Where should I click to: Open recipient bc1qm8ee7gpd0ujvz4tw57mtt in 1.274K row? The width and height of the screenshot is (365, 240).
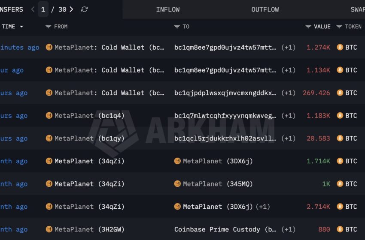[225, 48]
